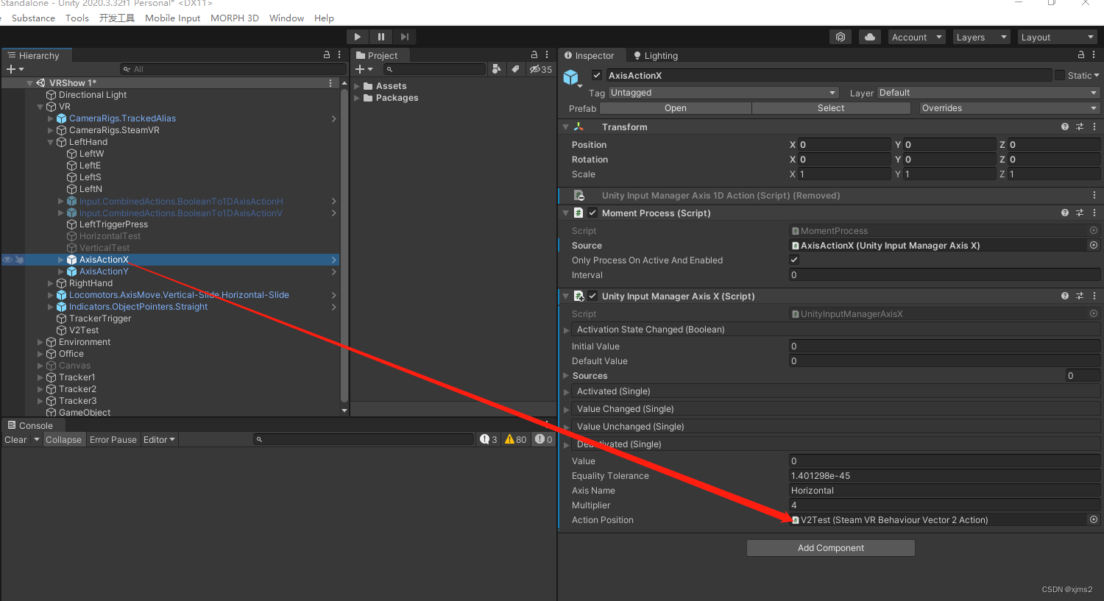This screenshot has height=601, width=1104.
Task: Open the AxisActionX prefab chevron in Hierarchy
Action: point(334,260)
